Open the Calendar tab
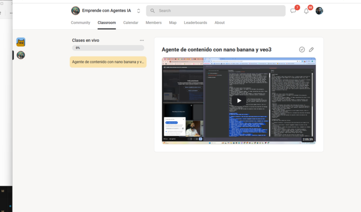This screenshot has height=212, width=361. (130, 23)
